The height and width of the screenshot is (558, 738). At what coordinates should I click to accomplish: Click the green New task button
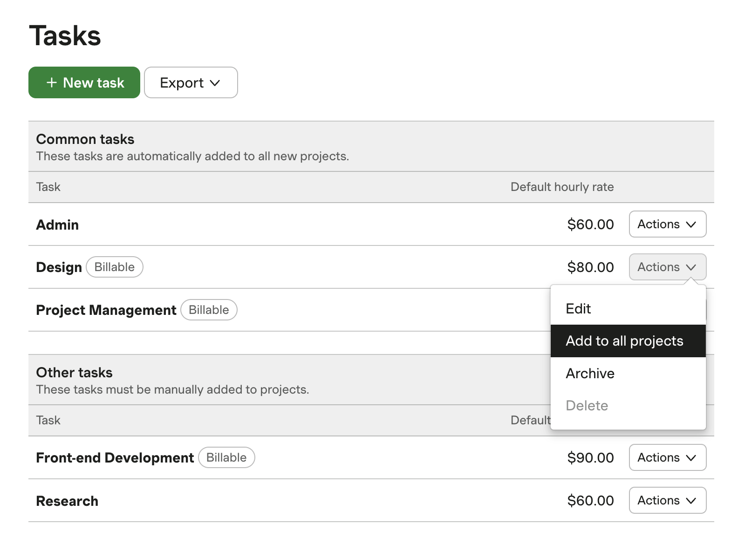(x=84, y=82)
